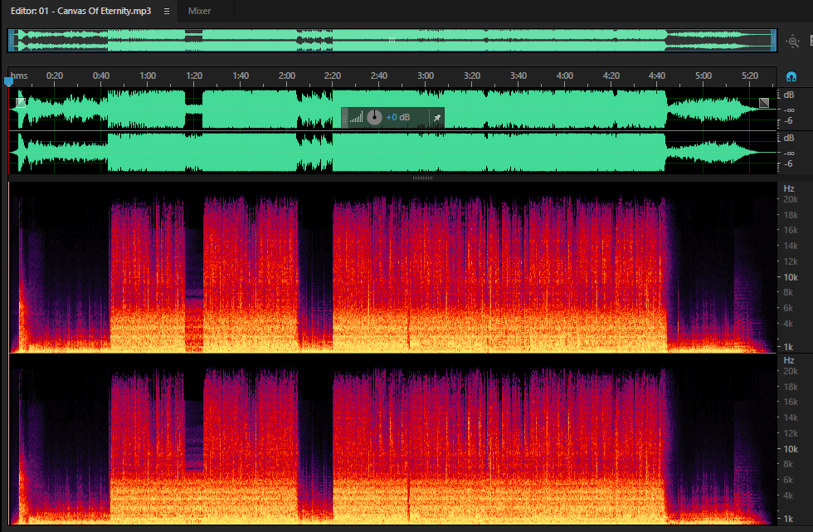Click the 0:40 mark on the time ruler
The width and height of the screenshot is (813, 532).
(x=101, y=76)
